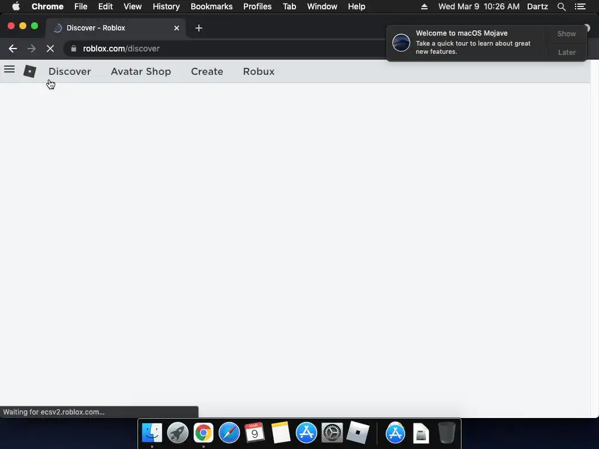The width and height of the screenshot is (599, 449).
Task: Open the Roblox hamburger menu
Action: [9, 70]
